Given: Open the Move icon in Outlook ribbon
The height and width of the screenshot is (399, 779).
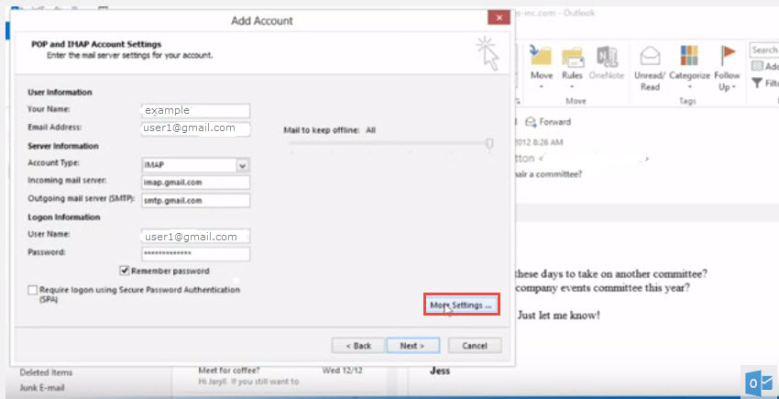Looking at the screenshot, I should (541, 56).
